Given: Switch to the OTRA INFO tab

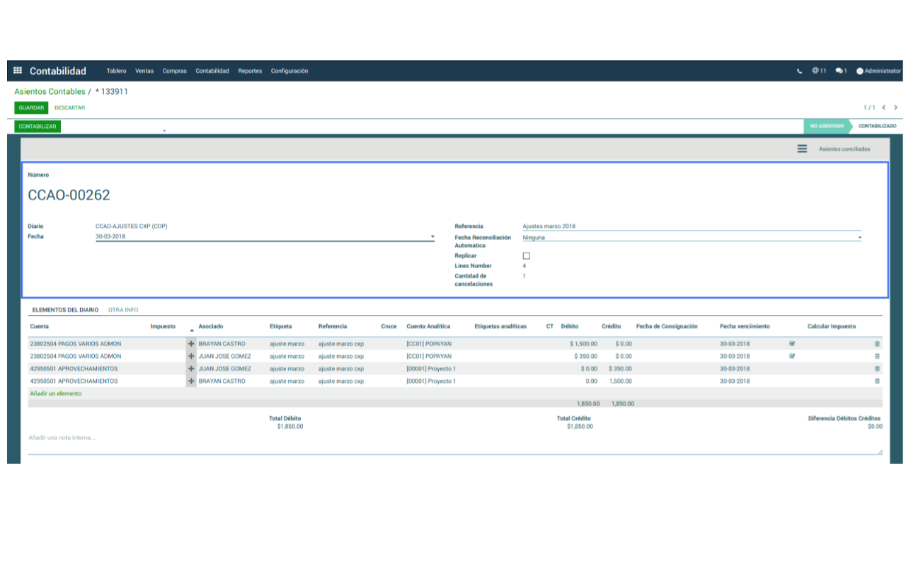Looking at the screenshot, I should (123, 310).
